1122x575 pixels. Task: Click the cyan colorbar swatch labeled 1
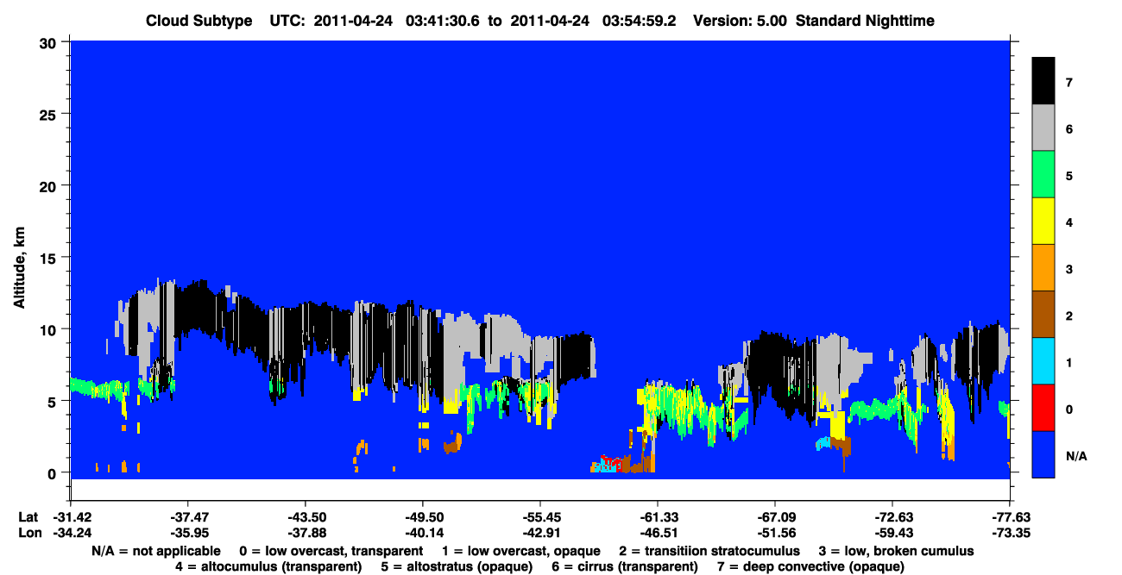pyautogui.click(x=1043, y=361)
